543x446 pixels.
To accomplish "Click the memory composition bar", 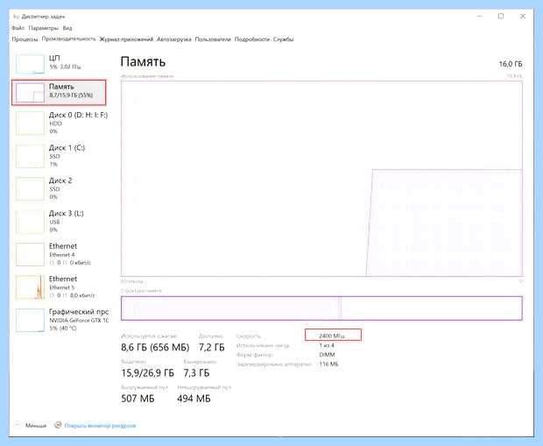I will [x=321, y=308].
